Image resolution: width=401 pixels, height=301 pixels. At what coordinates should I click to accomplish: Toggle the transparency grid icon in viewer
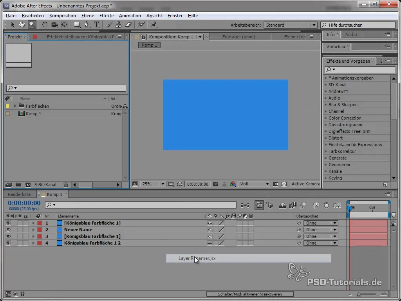click(284, 184)
